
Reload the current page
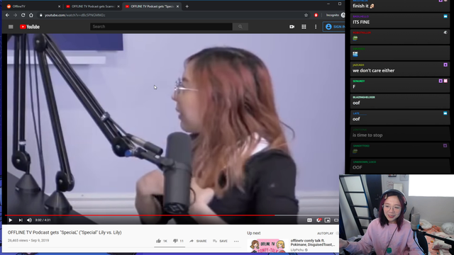(23, 15)
